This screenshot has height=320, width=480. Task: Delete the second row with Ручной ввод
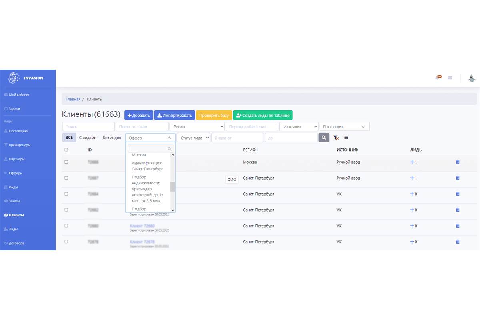(458, 178)
